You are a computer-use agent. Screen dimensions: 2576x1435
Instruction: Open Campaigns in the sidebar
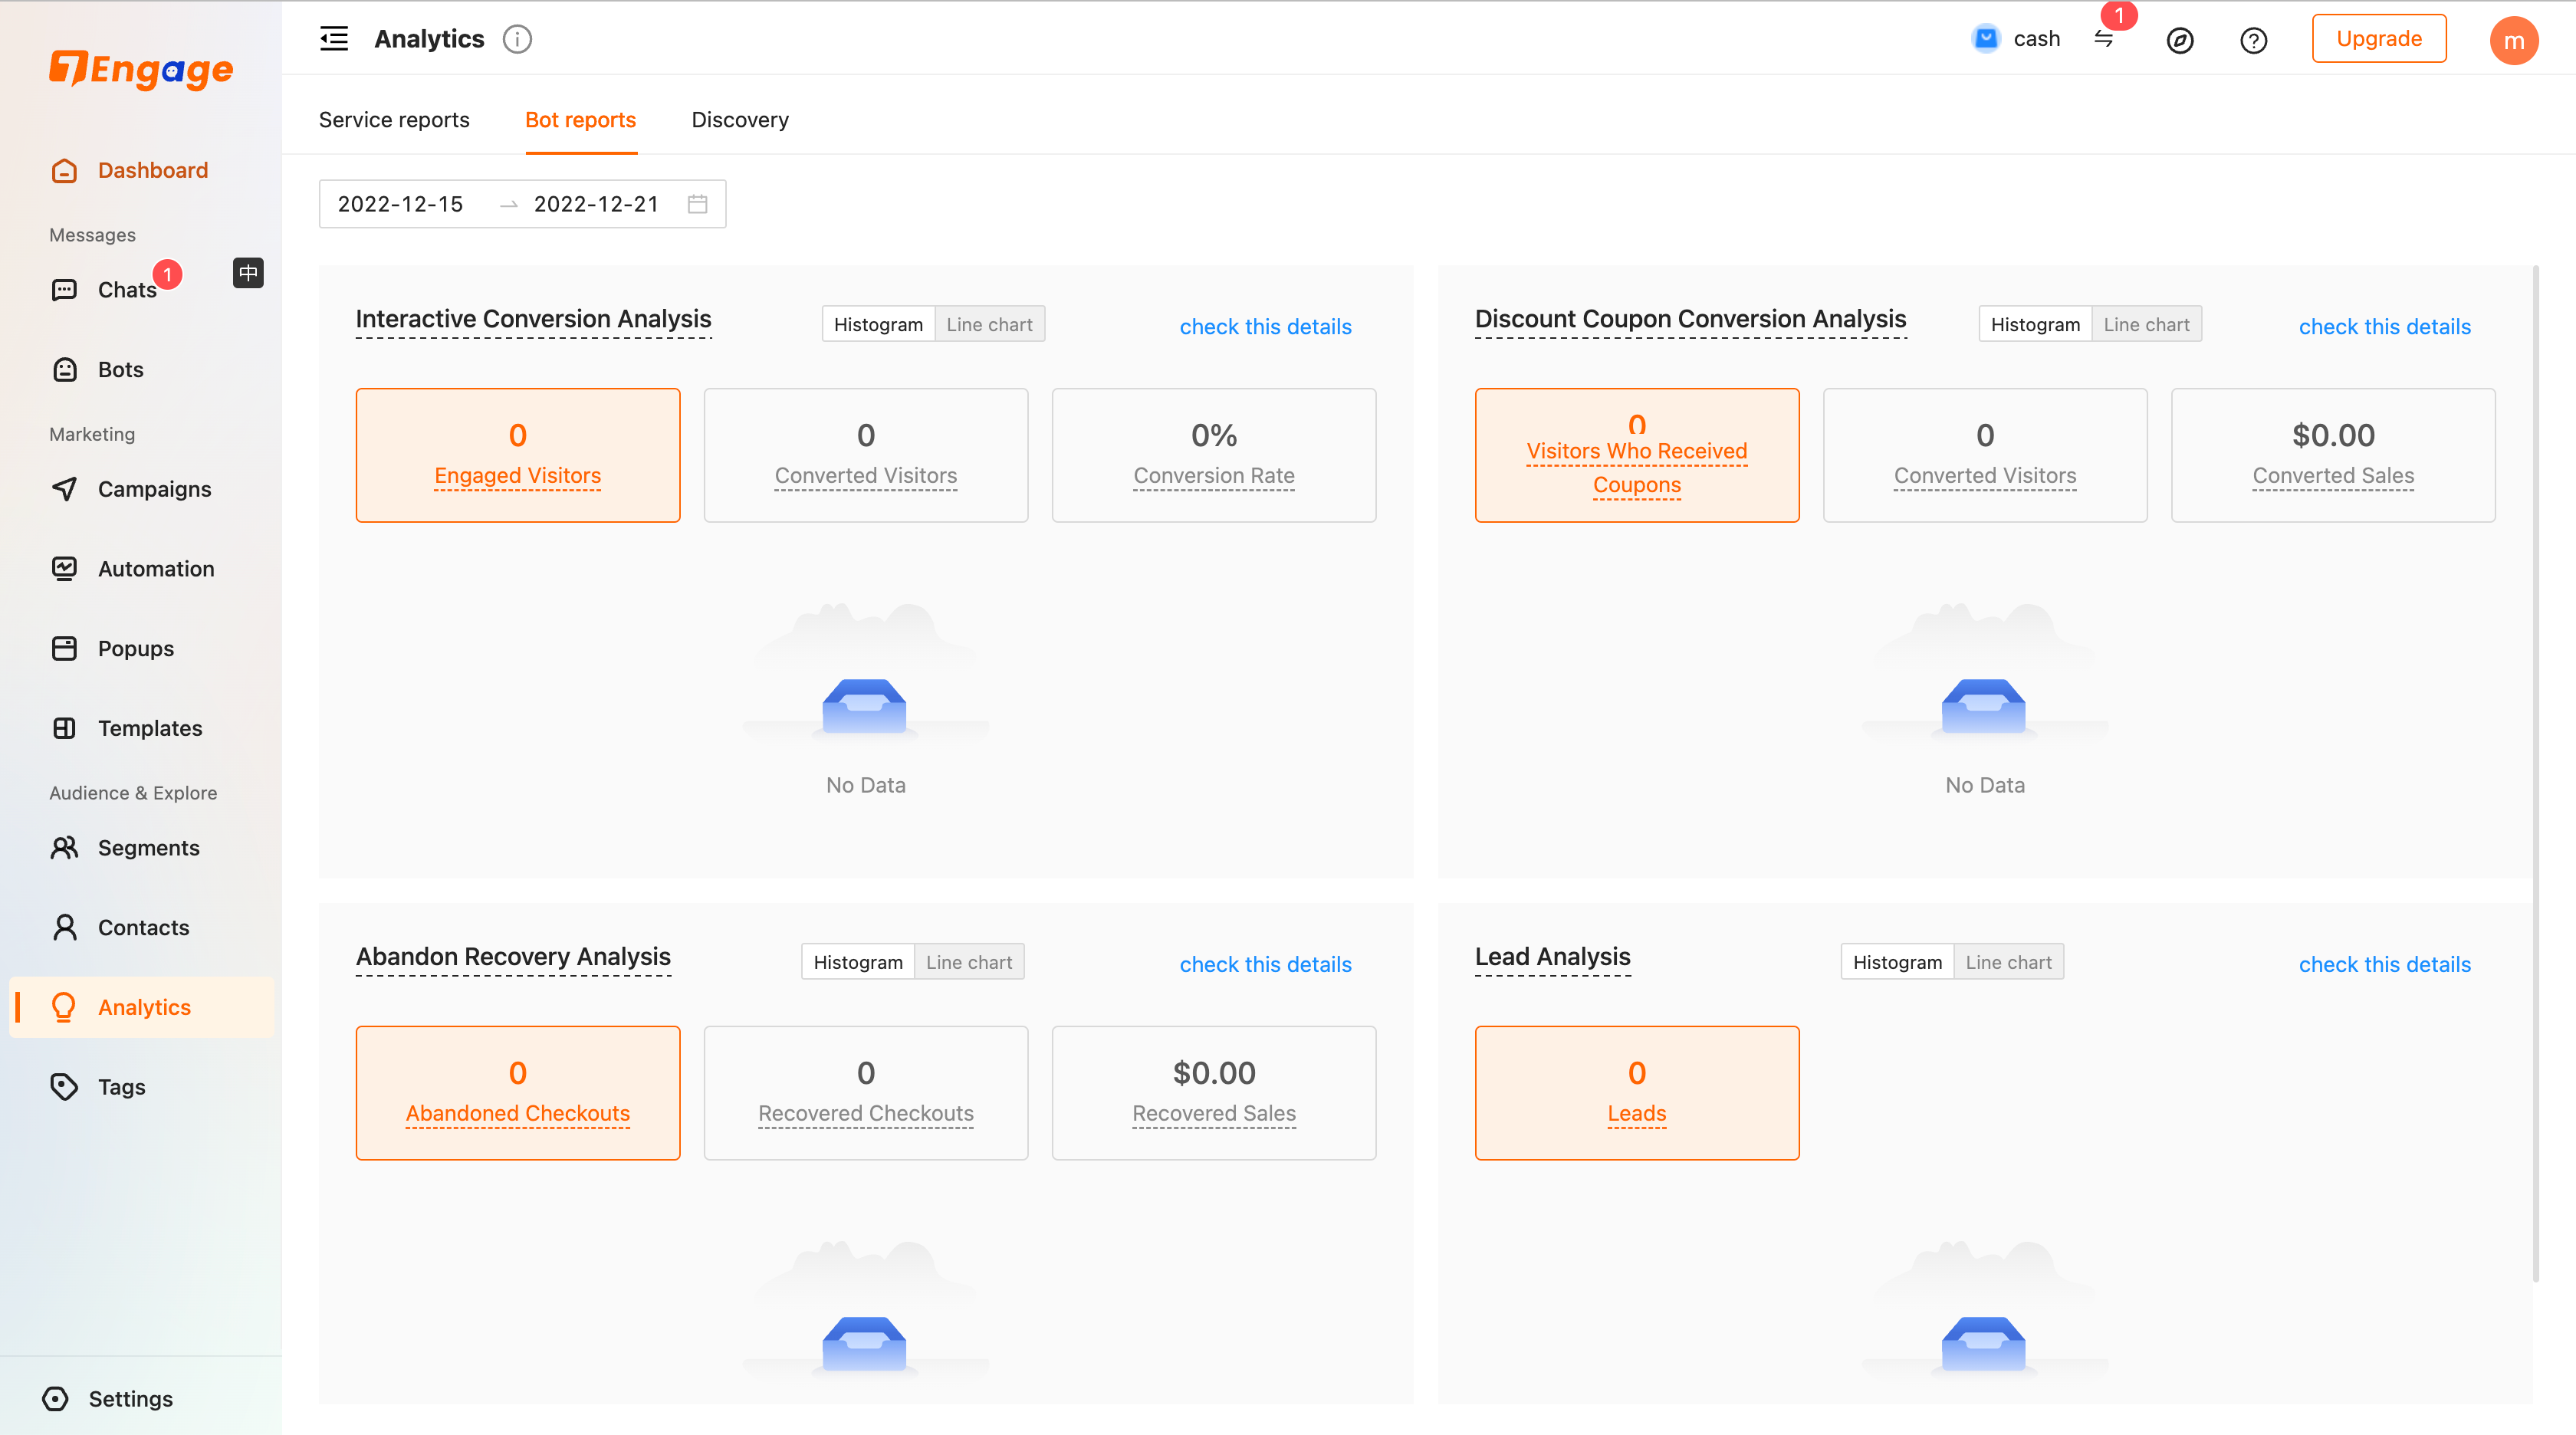[x=141, y=489]
